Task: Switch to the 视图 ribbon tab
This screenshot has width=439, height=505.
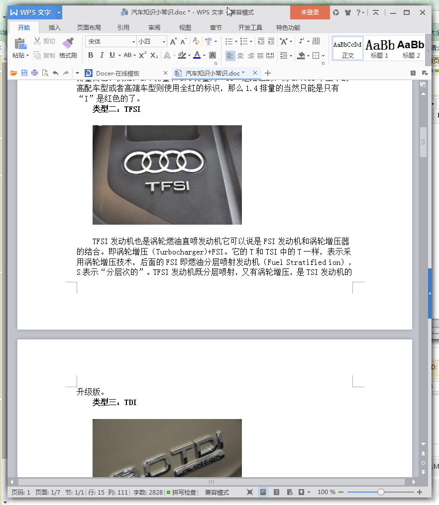Action: click(185, 28)
